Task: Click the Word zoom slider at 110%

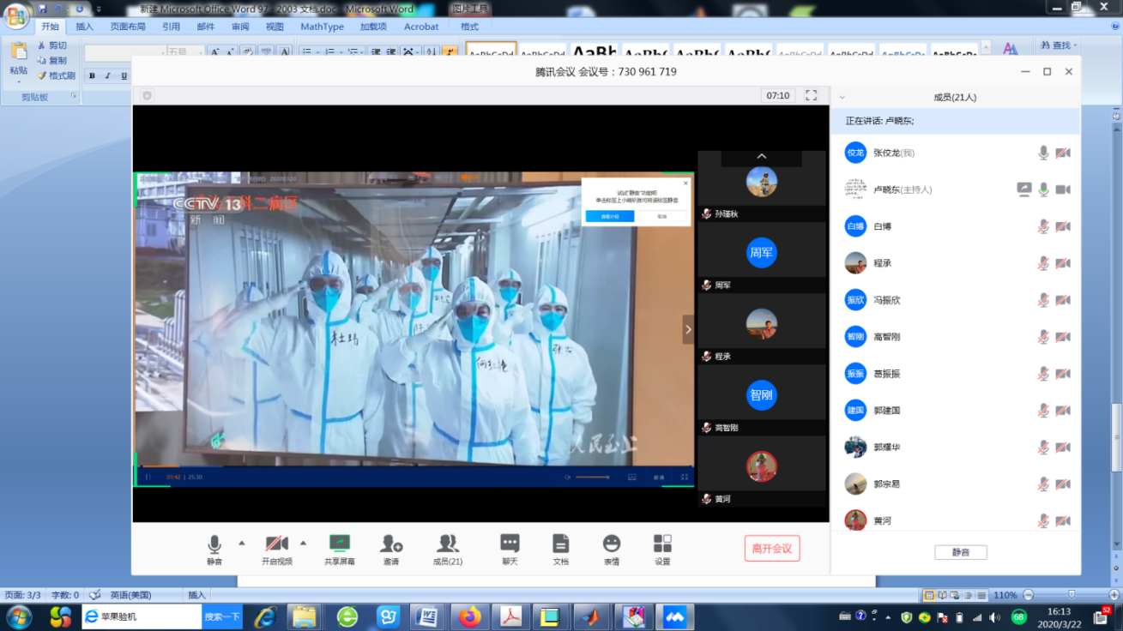Action: pos(1071,595)
